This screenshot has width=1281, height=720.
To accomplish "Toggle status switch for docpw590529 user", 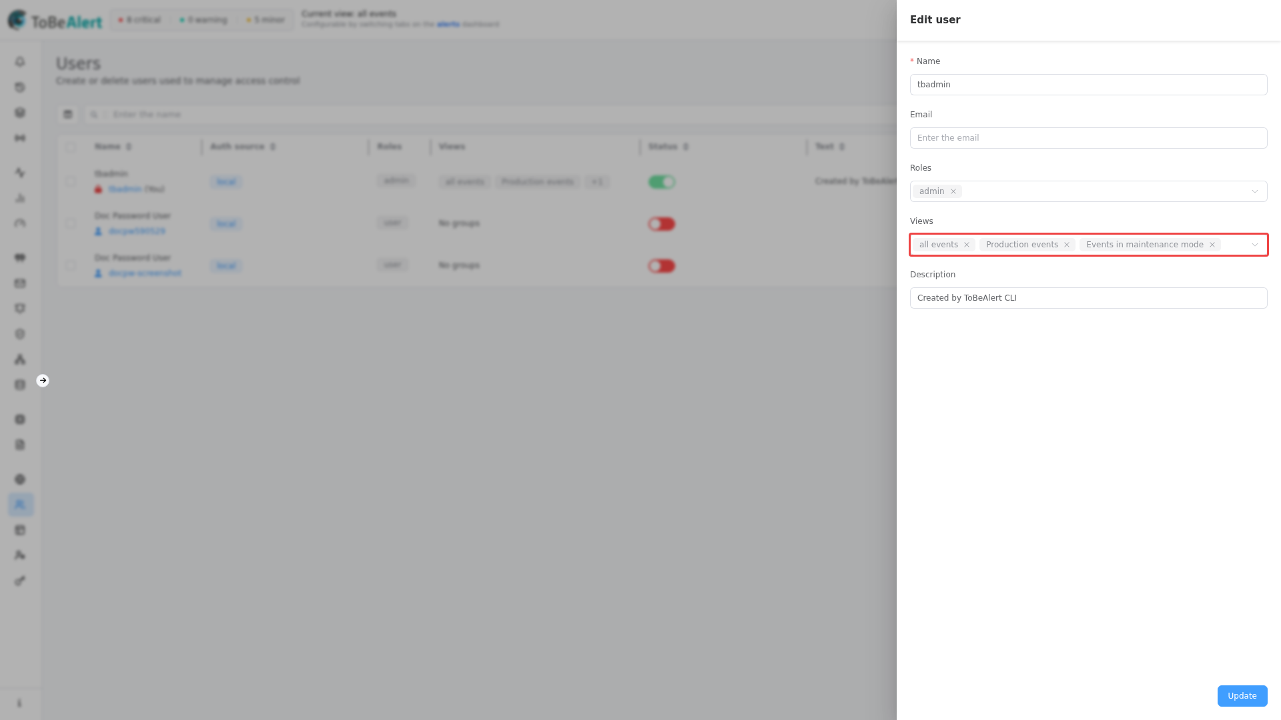I will (x=662, y=224).
